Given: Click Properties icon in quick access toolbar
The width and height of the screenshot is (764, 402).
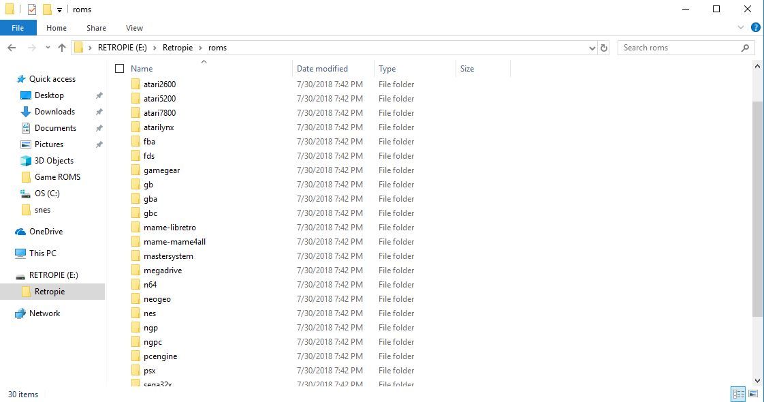Looking at the screenshot, I should 32,10.
